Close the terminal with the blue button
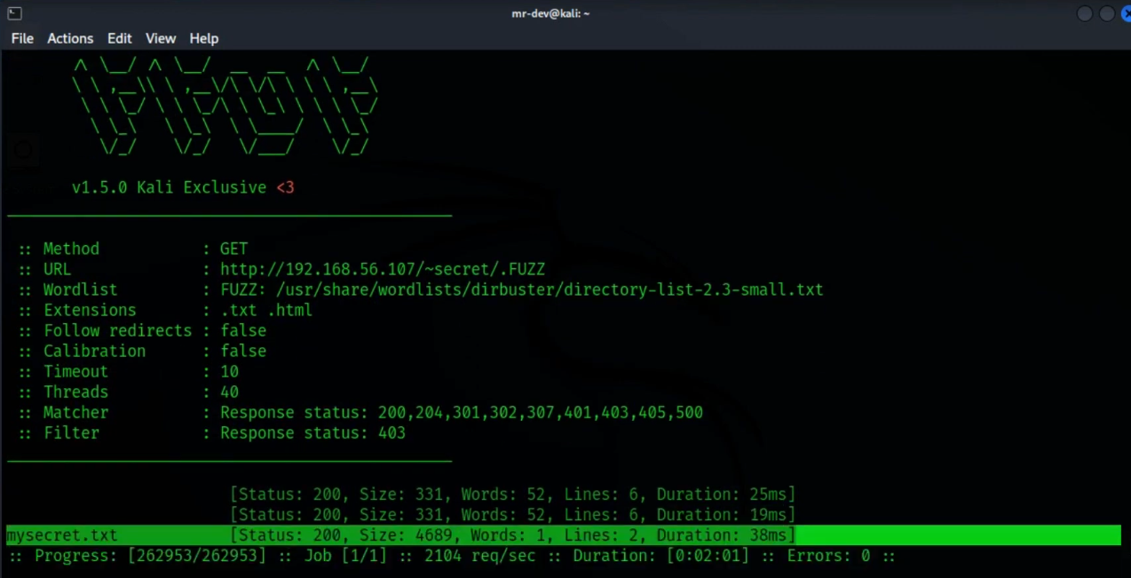This screenshot has width=1131, height=578. (x=1126, y=13)
